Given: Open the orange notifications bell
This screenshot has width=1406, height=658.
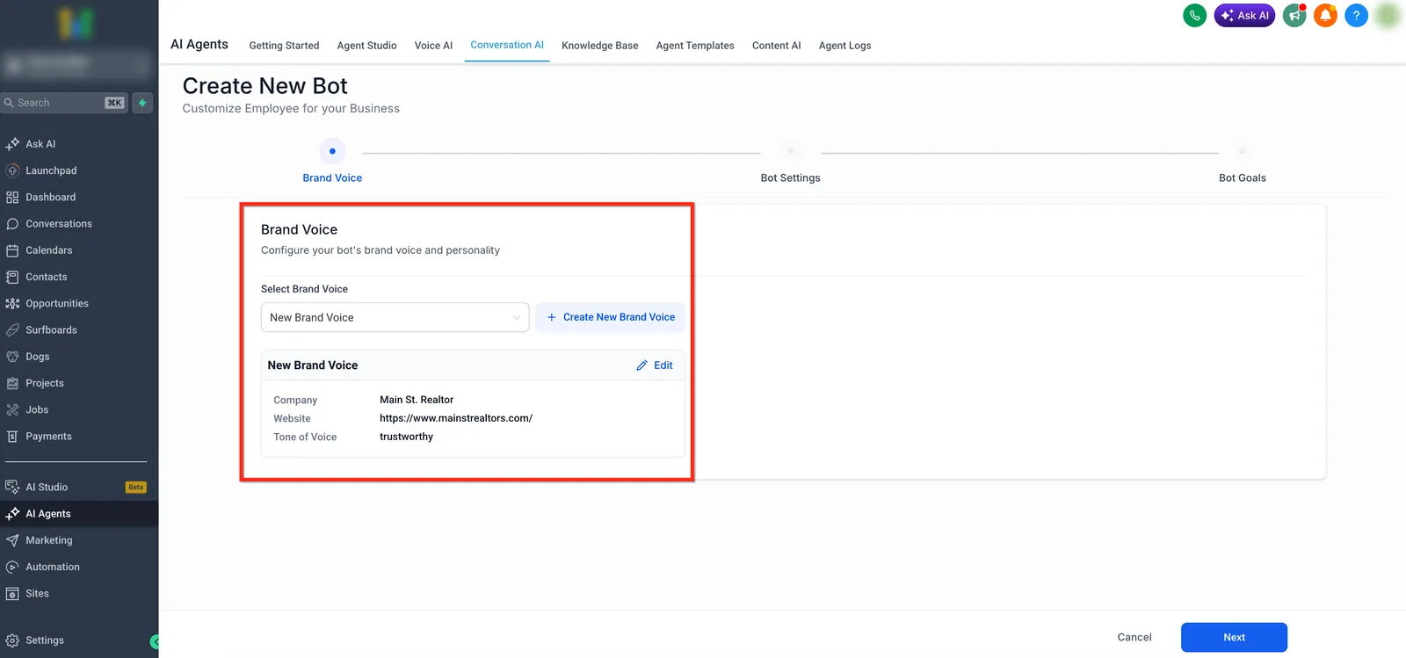Looking at the screenshot, I should pos(1325,15).
